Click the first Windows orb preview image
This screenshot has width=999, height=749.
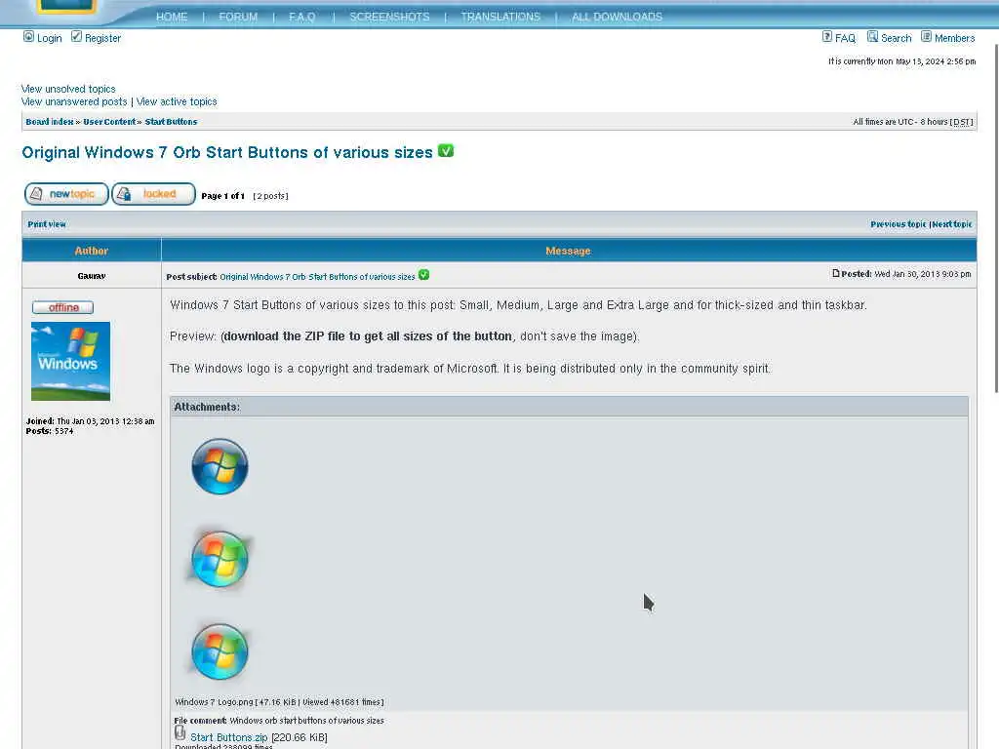point(220,466)
